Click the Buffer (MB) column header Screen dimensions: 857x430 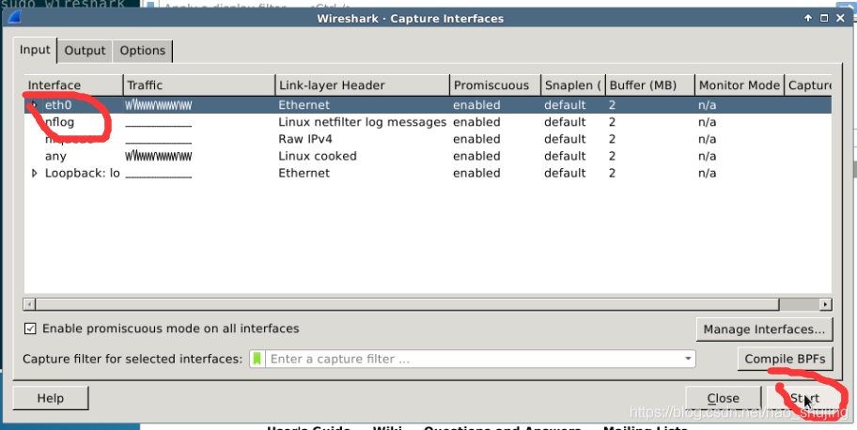point(650,85)
